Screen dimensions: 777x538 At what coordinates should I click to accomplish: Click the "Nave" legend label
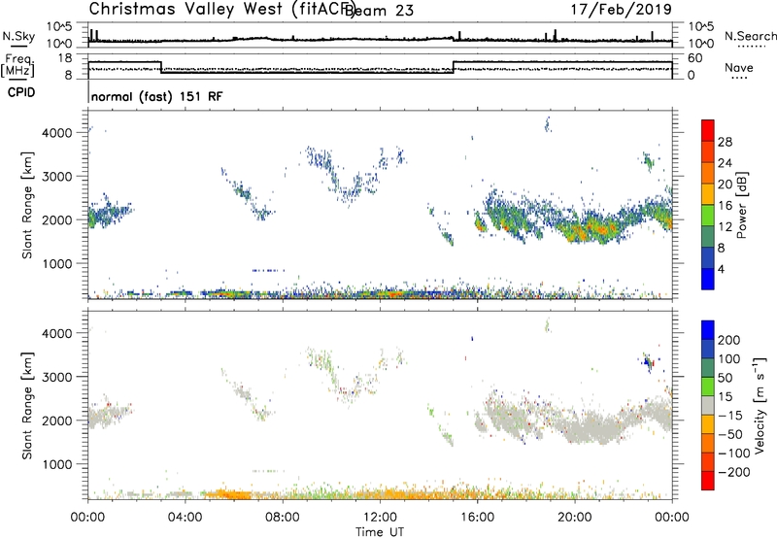tap(738, 68)
